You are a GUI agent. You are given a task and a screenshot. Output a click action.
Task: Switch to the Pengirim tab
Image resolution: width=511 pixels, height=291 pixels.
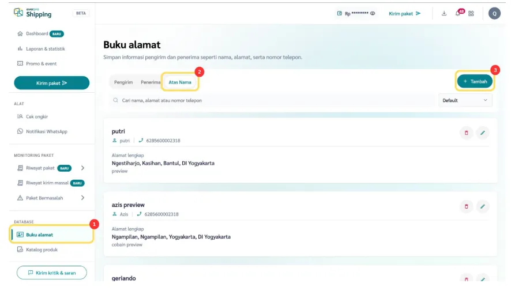coord(123,82)
